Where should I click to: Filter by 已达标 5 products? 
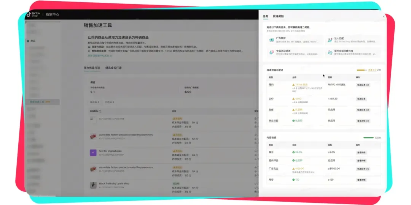click(109, 102)
